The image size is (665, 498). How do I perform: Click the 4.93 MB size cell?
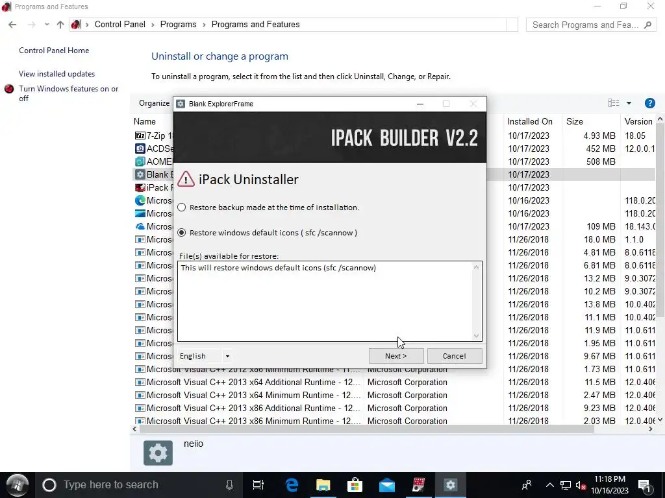click(599, 136)
